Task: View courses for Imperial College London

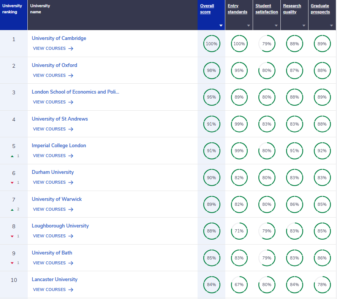Action: (x=53, y=156)
